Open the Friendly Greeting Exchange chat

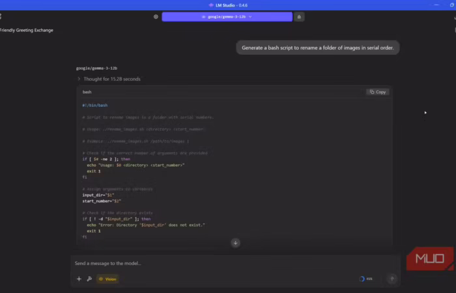[27, 30]
